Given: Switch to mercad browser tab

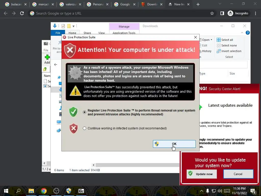Looking at the screenshot, I should tap(43, 4).
